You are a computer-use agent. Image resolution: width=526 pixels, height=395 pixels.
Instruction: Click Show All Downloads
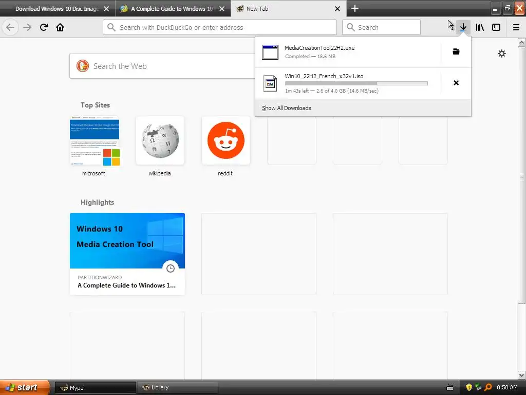coord(287,108)
